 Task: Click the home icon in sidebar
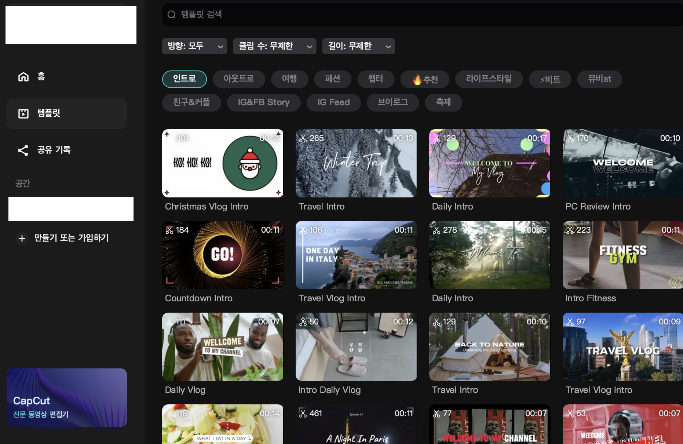point(23,77)
